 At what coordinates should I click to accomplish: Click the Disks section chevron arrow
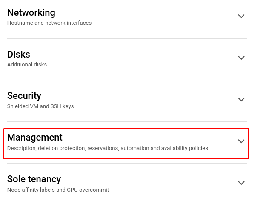241,58
